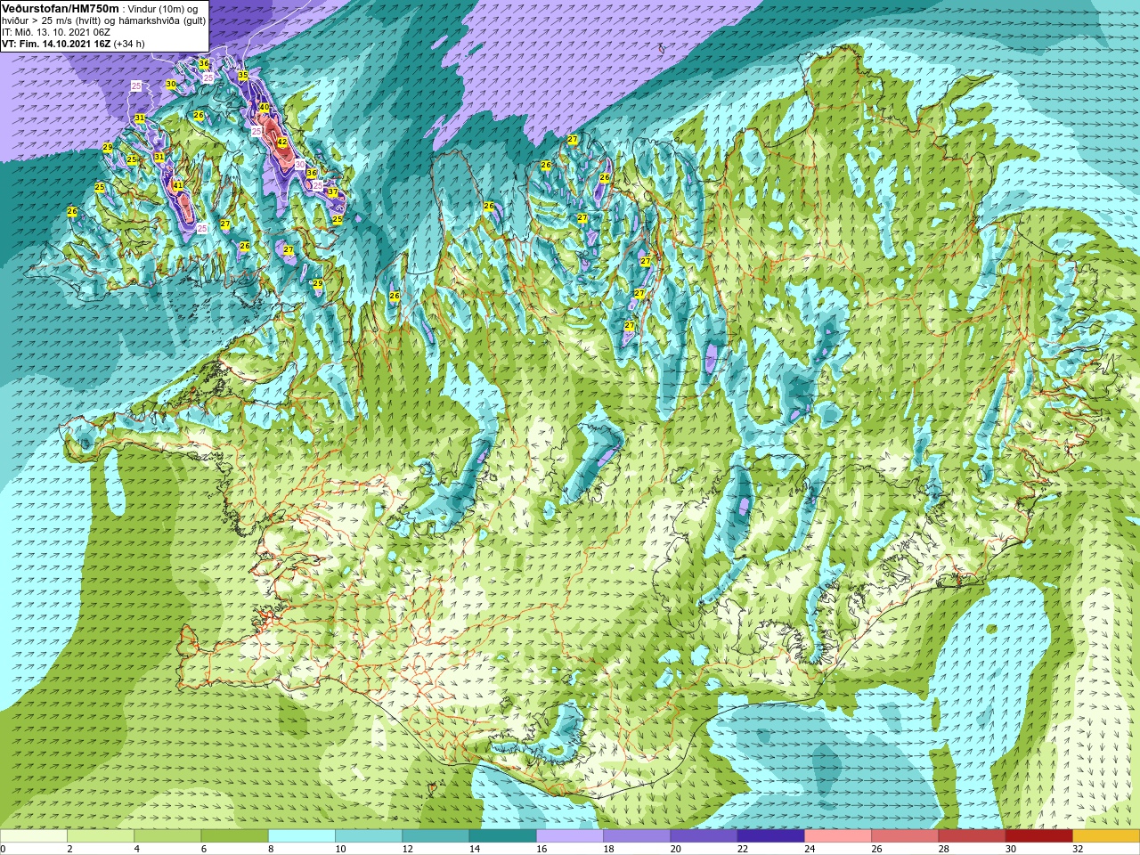Click the '24' tick label in the legend
The height and width of the screenshot is (855, 1140).
810,849
